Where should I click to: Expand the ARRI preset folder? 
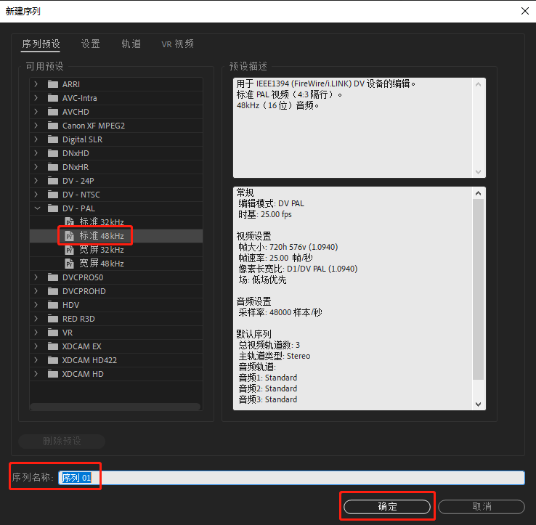[x=36, y=84]
